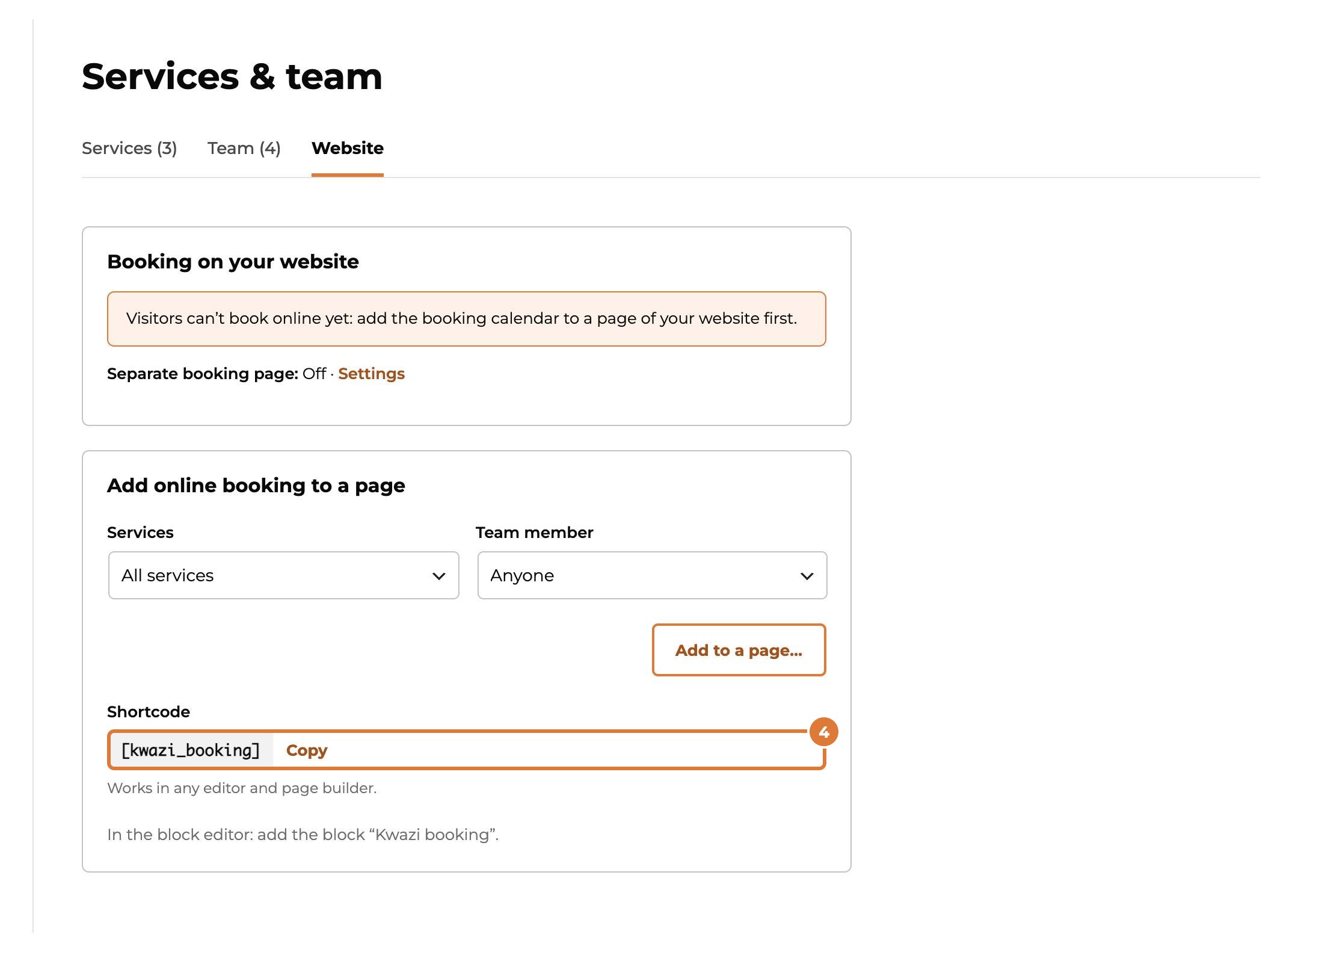Copy the kwazi_booking shortcode
The height and width of the screenshot is (958, 1328).
[x=307, y=750]
